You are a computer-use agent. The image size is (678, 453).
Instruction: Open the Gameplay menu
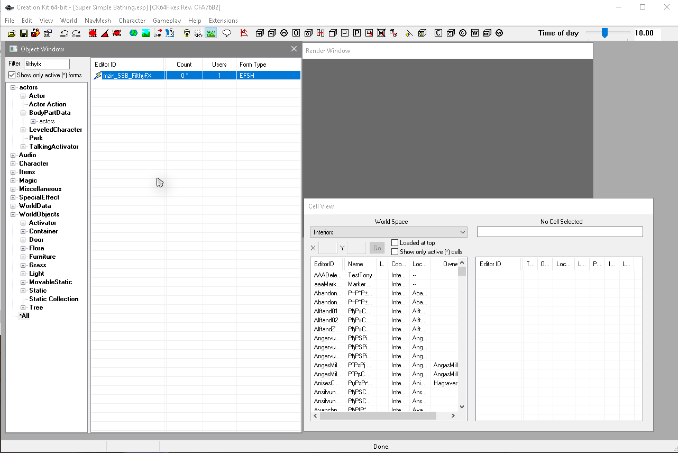(167, 21)
